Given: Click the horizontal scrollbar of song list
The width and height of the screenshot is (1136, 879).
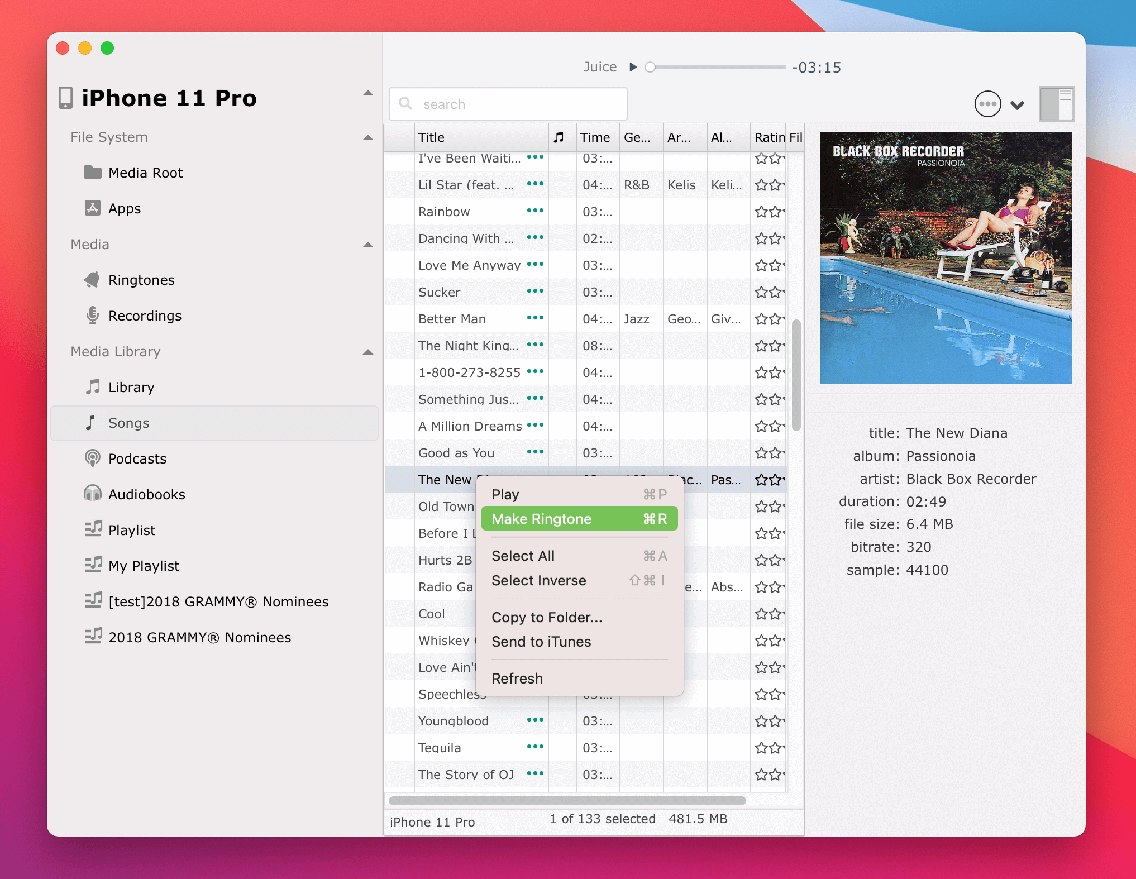Looking at the screenshot, I should 567,800.
